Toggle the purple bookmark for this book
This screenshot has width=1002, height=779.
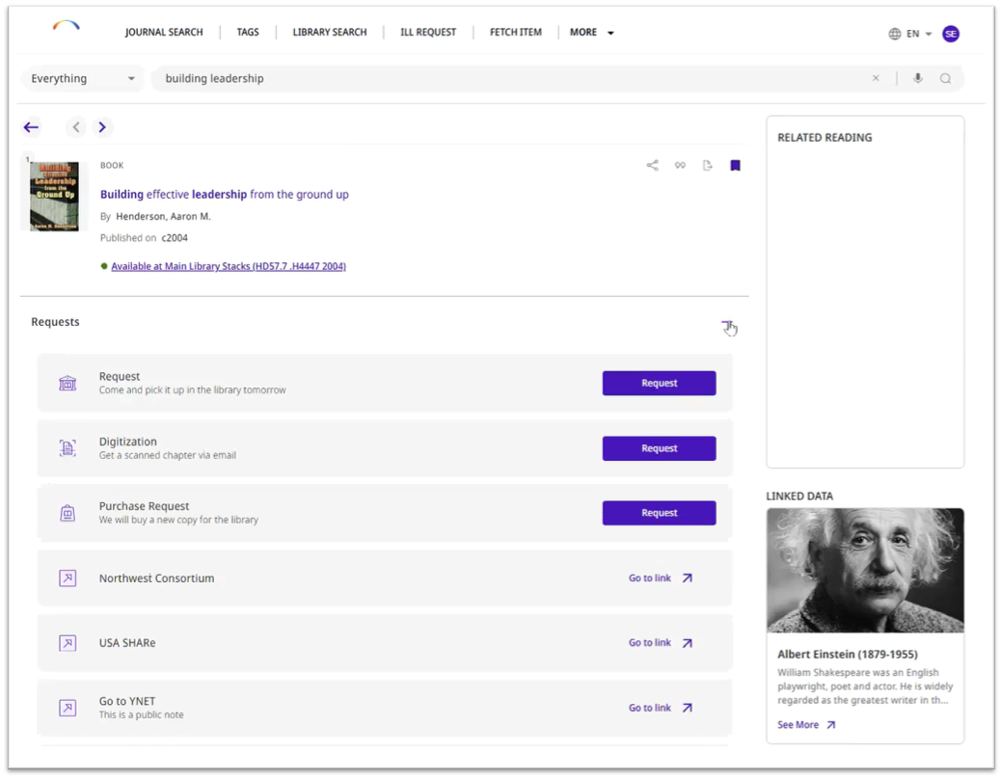coord(735,166)
